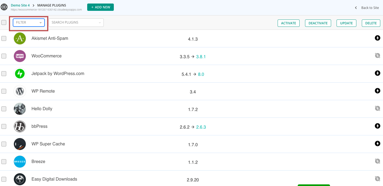This screenshot has height=186, width=383.
Task: Click the DELETE button
Action: point(371,23)
